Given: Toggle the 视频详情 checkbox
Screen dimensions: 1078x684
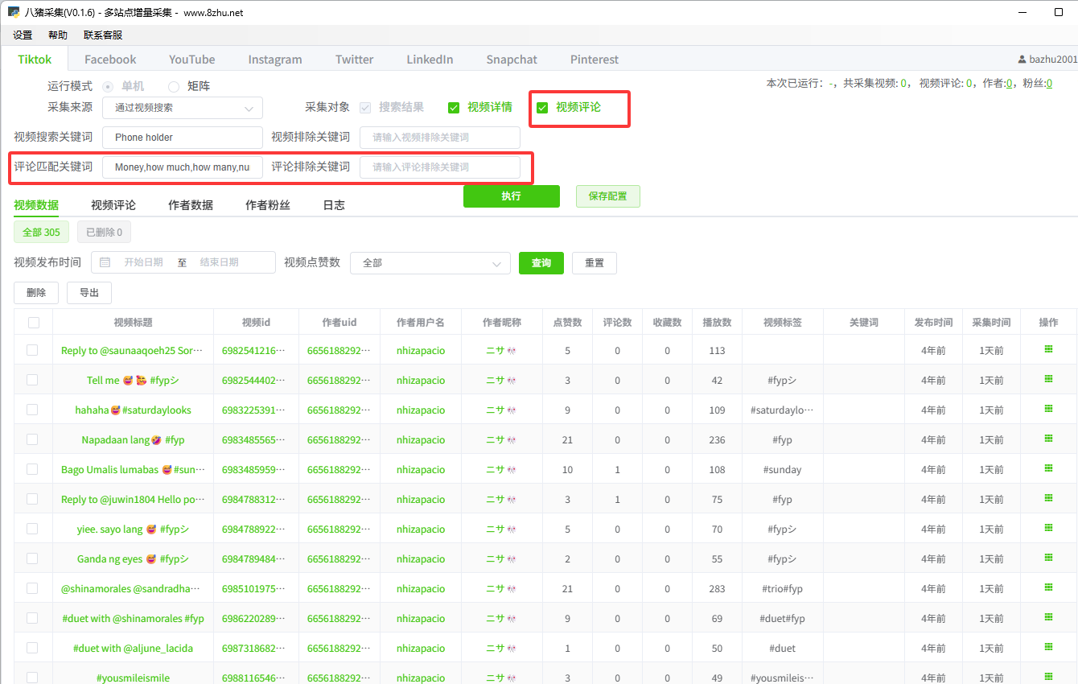Looking at the screenshot, I should pyautogui.click(x=454, y=108).
